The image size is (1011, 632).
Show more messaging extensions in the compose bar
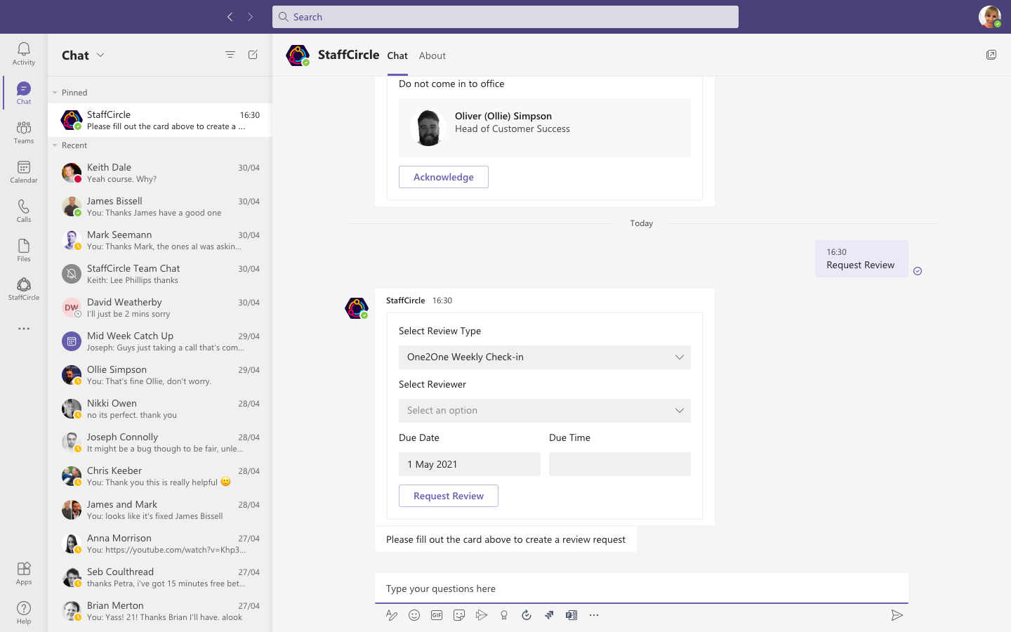point(594,615)
